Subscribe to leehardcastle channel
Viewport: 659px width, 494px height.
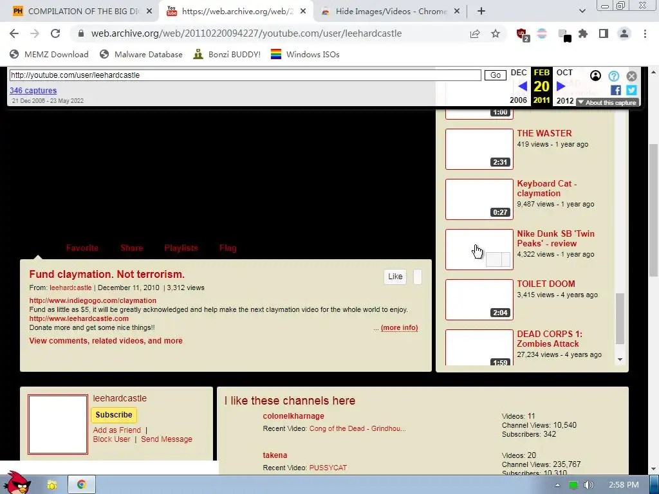pos(114,415)
